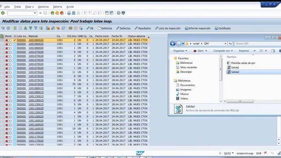Click the DE pencil button
The height and width of the screenshot is (158, 281).
[x=90, y=28]
